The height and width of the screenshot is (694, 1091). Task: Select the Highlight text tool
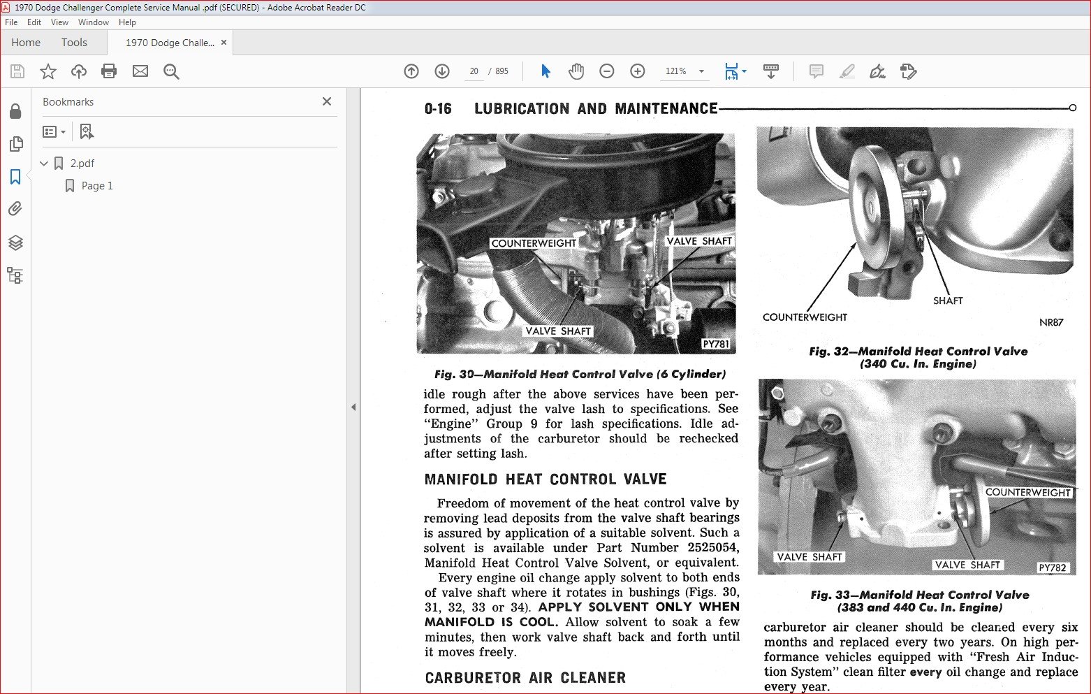(x=847, y=71)
